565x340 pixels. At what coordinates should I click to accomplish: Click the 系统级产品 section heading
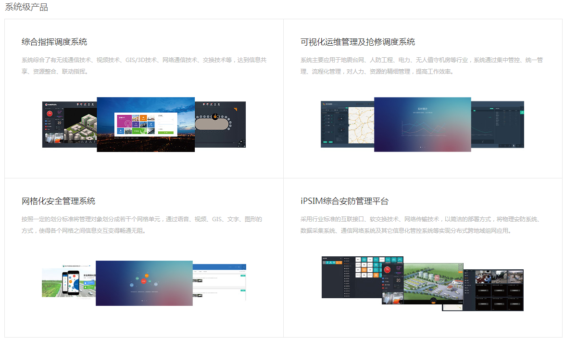(x=26, y=7)
